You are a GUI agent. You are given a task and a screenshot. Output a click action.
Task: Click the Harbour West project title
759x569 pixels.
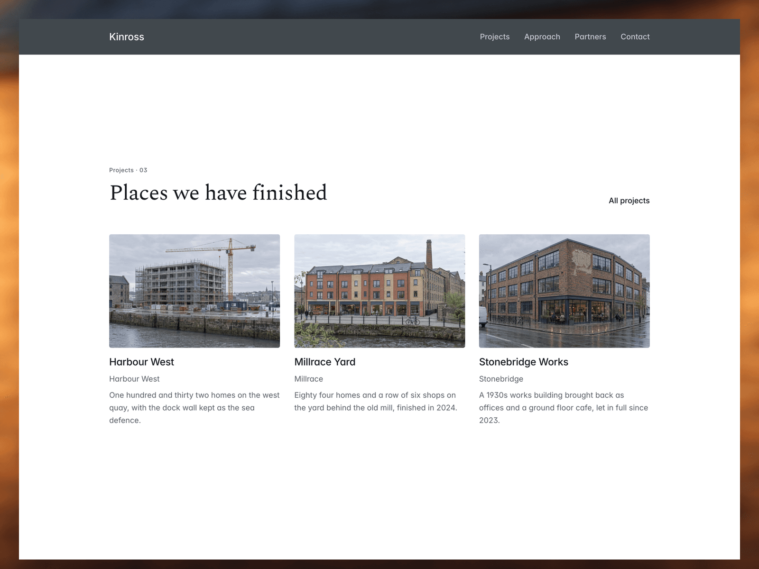click(x=141, y=362)
